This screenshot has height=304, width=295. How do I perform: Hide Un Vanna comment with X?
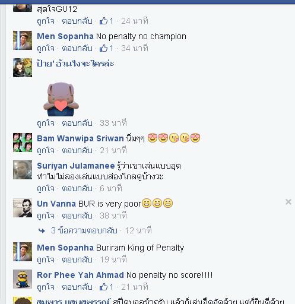(288, 202)
